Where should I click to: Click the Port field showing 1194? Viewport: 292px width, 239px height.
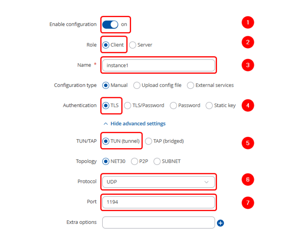tap(158, 202)
